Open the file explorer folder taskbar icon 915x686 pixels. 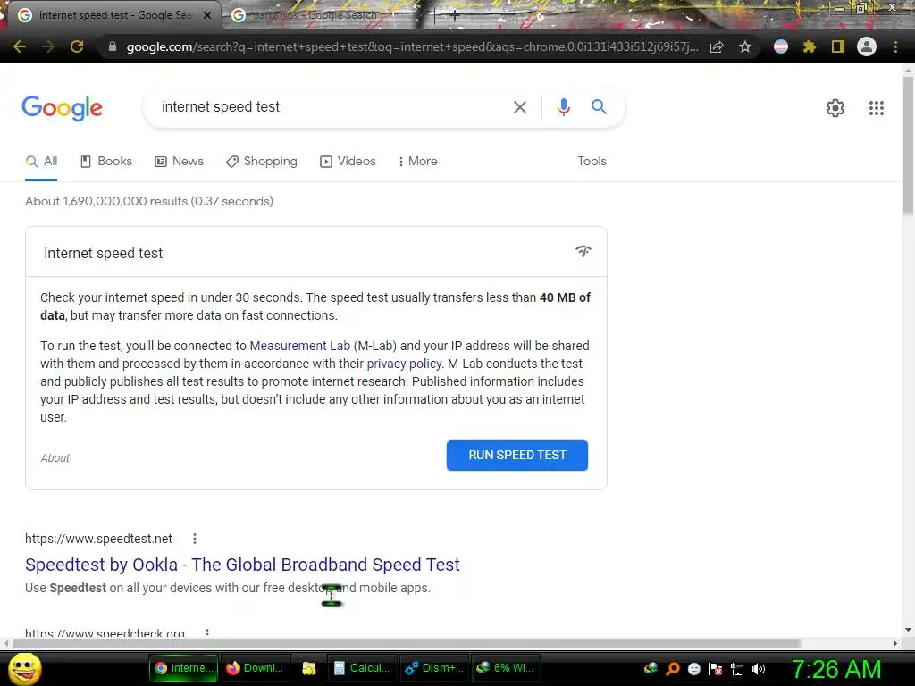pos(308,668)
